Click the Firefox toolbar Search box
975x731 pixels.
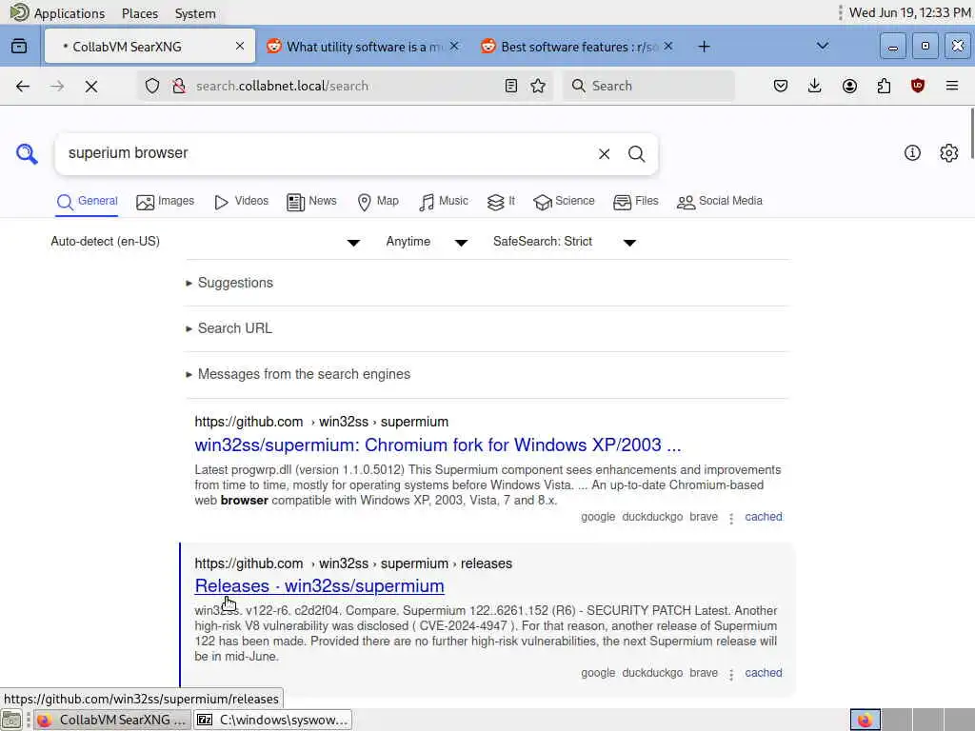(x=648, y=86)
